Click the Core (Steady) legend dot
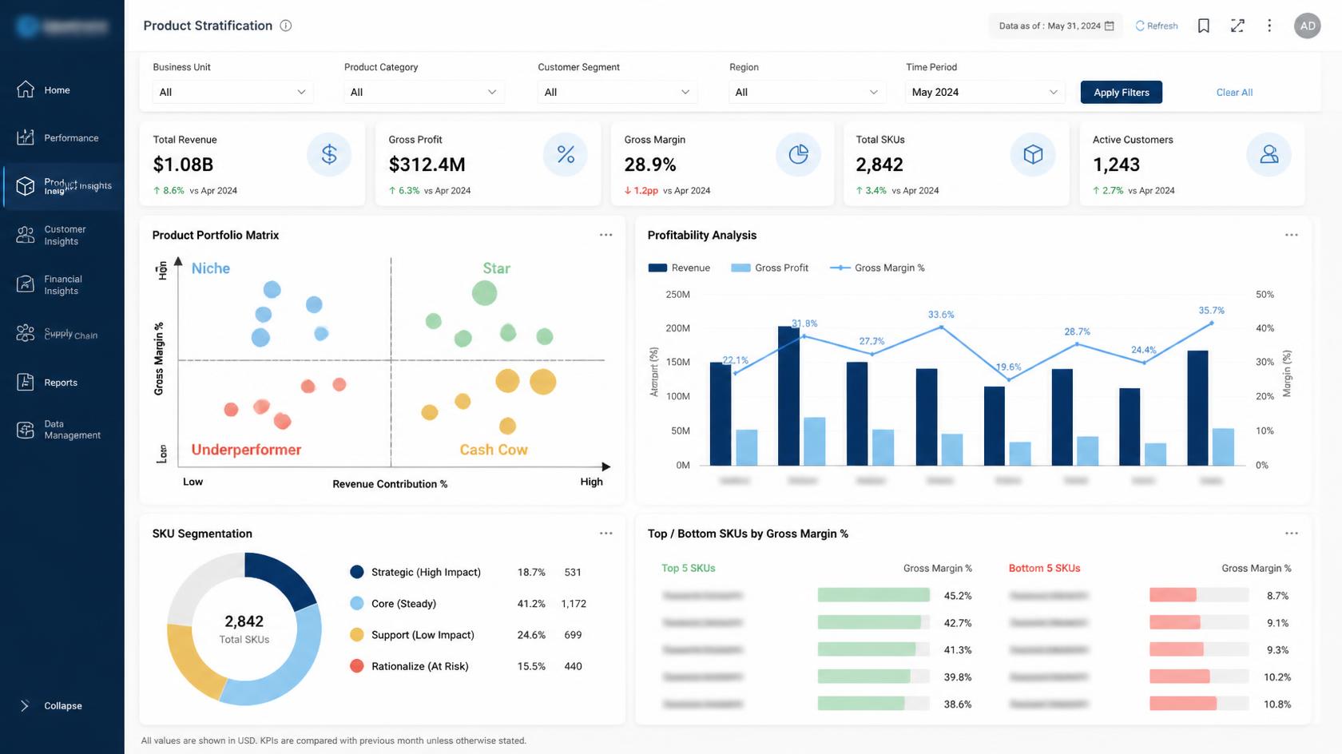The height and width of the screenshot is (754, 1342). click(357, 603)
